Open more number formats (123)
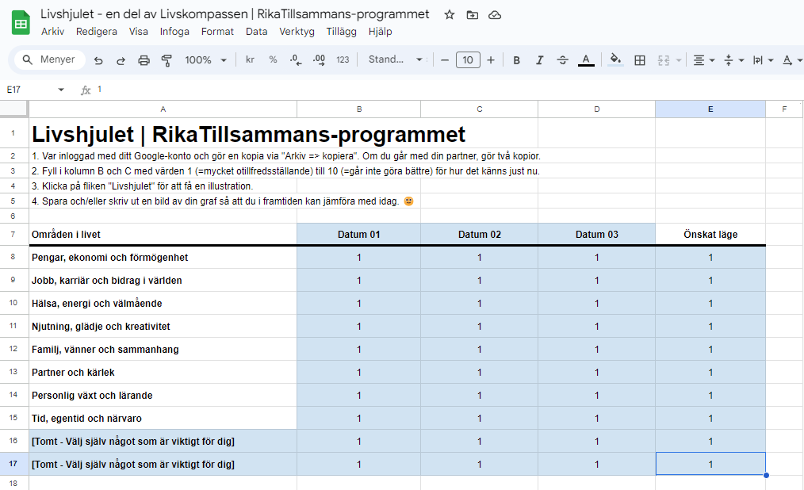 343,59
